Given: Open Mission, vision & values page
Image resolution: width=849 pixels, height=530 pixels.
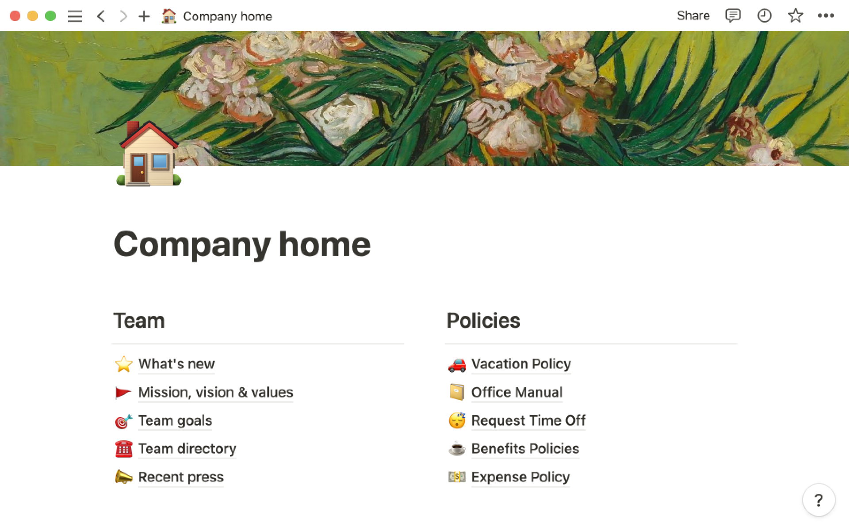Looking at the screenshot, I should (215, 392).
